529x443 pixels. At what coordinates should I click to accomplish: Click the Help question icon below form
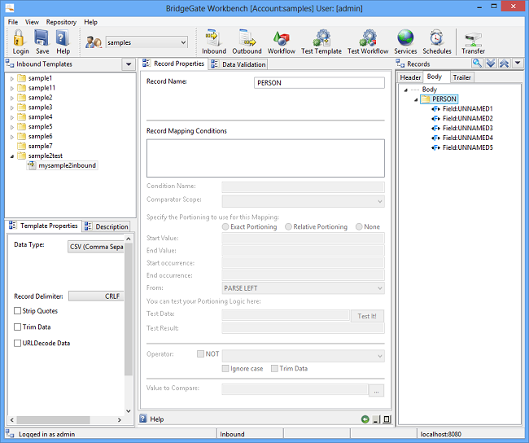pyautogui.click(x=143, y=419)
